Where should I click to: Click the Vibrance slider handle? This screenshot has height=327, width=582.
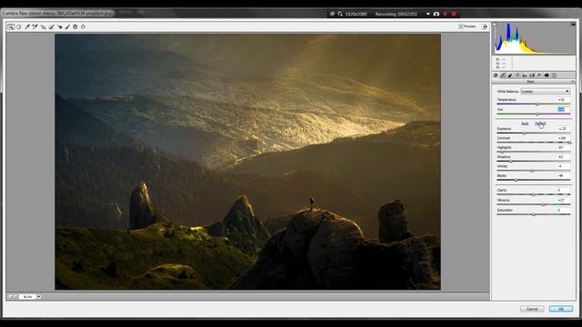click(x=544, y=204)
